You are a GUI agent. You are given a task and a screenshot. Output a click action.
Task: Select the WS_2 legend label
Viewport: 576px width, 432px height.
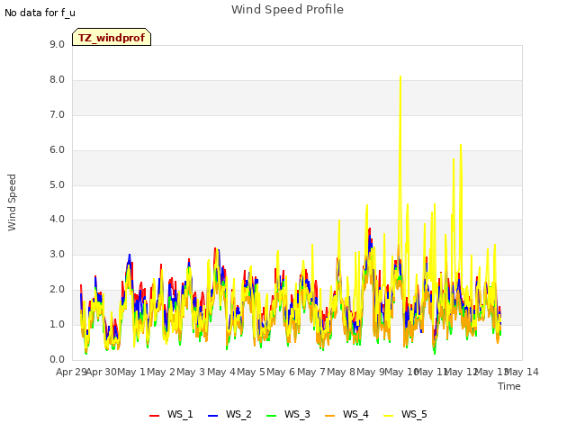[x=238, y=414]
